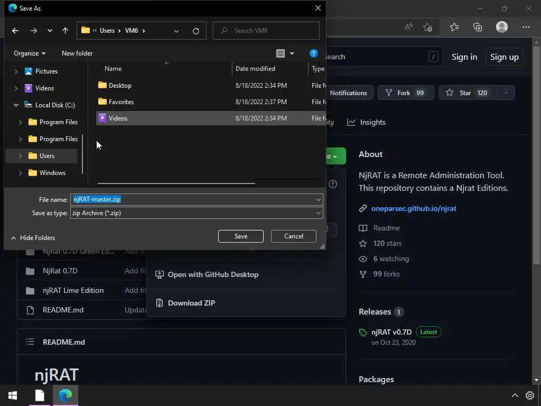
Task: Go back in Save As dialog
Action: pos(15,31)
